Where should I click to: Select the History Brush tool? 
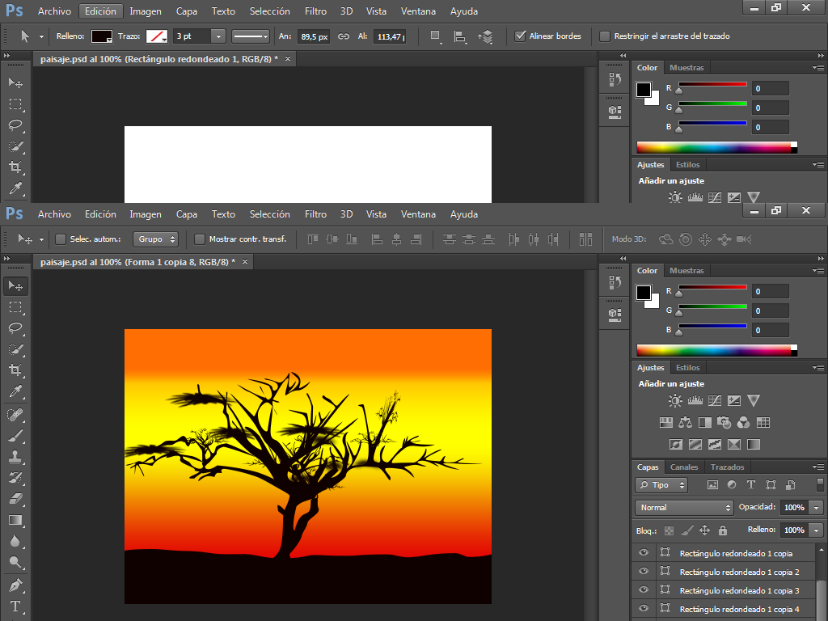tap(15, 478)
